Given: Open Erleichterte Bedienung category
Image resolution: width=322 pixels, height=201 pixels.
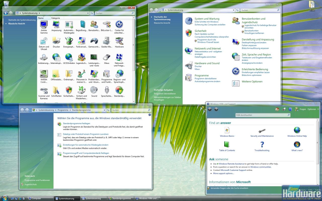Looking at the screenshot, I should tap(255, 69).
